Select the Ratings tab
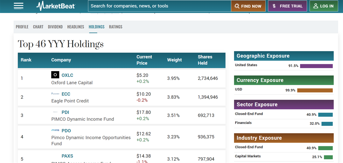The image size is (343, 163). click(116, 27)
